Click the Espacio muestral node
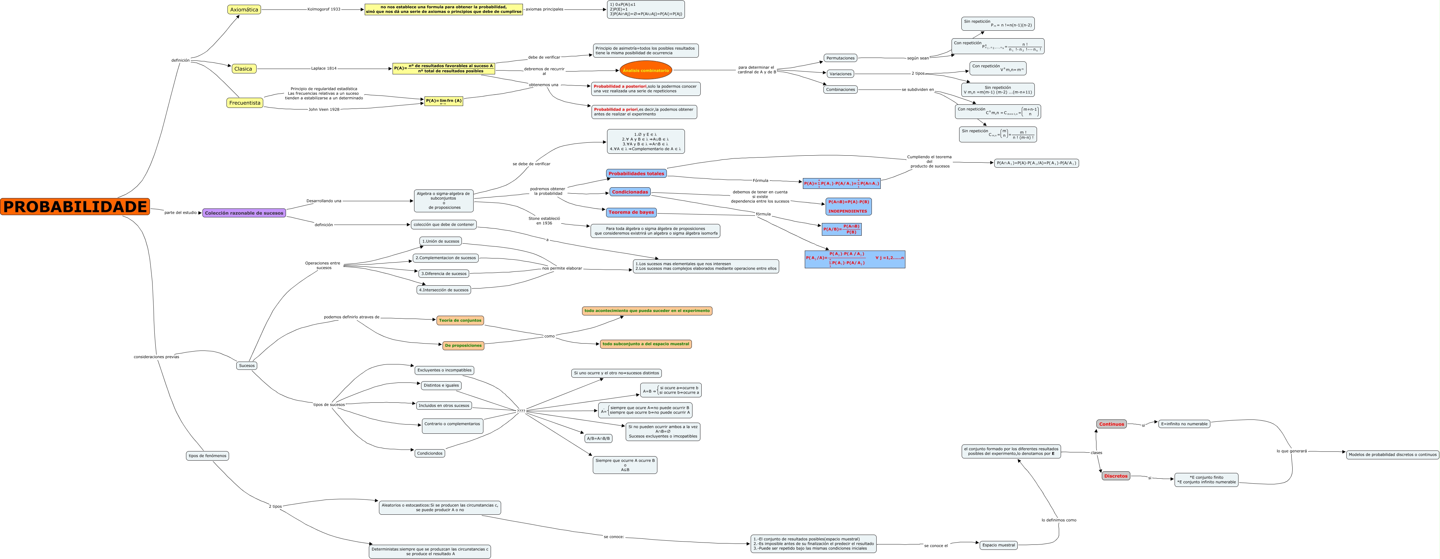 coord(998,545)
